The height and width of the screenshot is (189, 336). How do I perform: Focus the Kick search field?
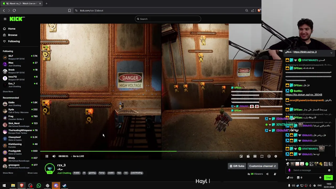(168, 19)
